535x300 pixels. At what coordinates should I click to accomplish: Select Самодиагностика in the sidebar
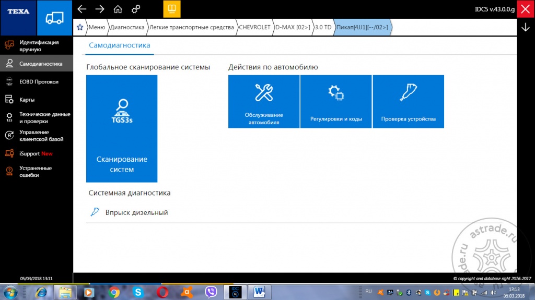coord(37,64)
